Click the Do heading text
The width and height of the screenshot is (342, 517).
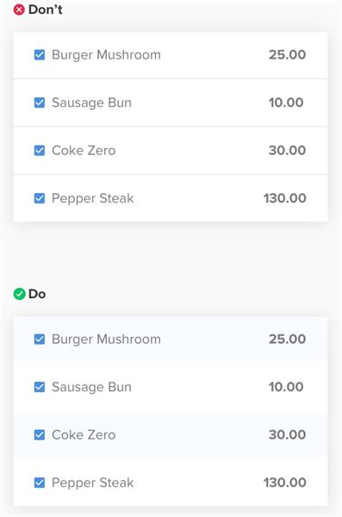(x=37, y=294)
